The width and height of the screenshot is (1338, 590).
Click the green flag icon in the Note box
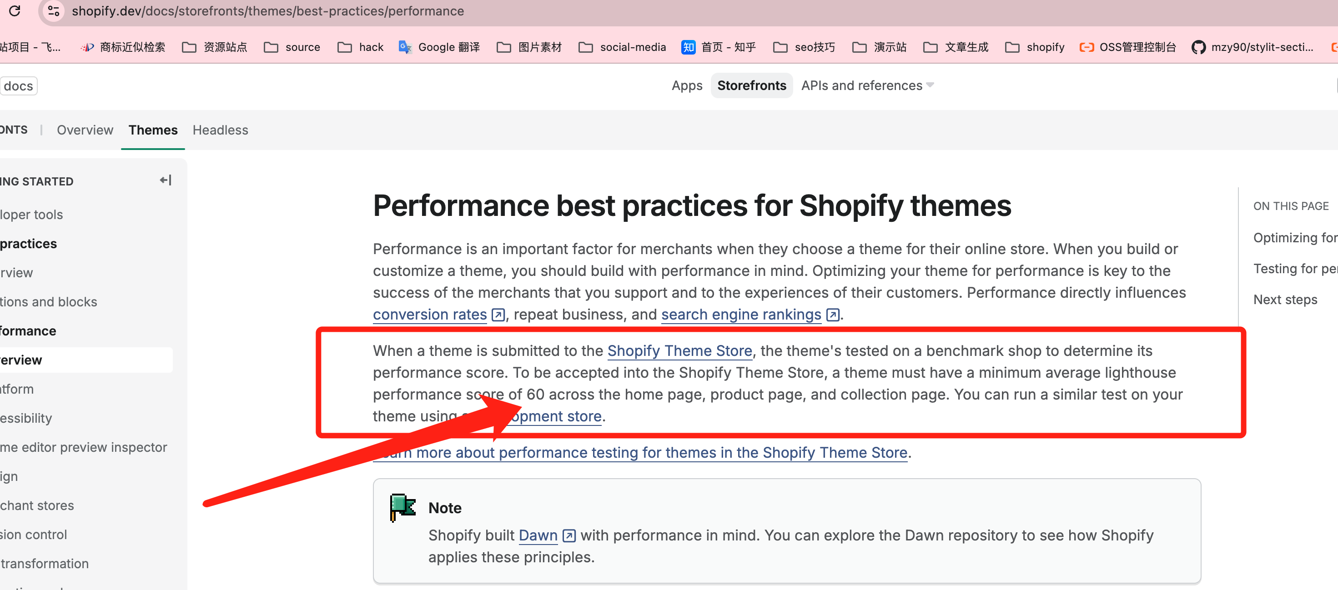402,507
